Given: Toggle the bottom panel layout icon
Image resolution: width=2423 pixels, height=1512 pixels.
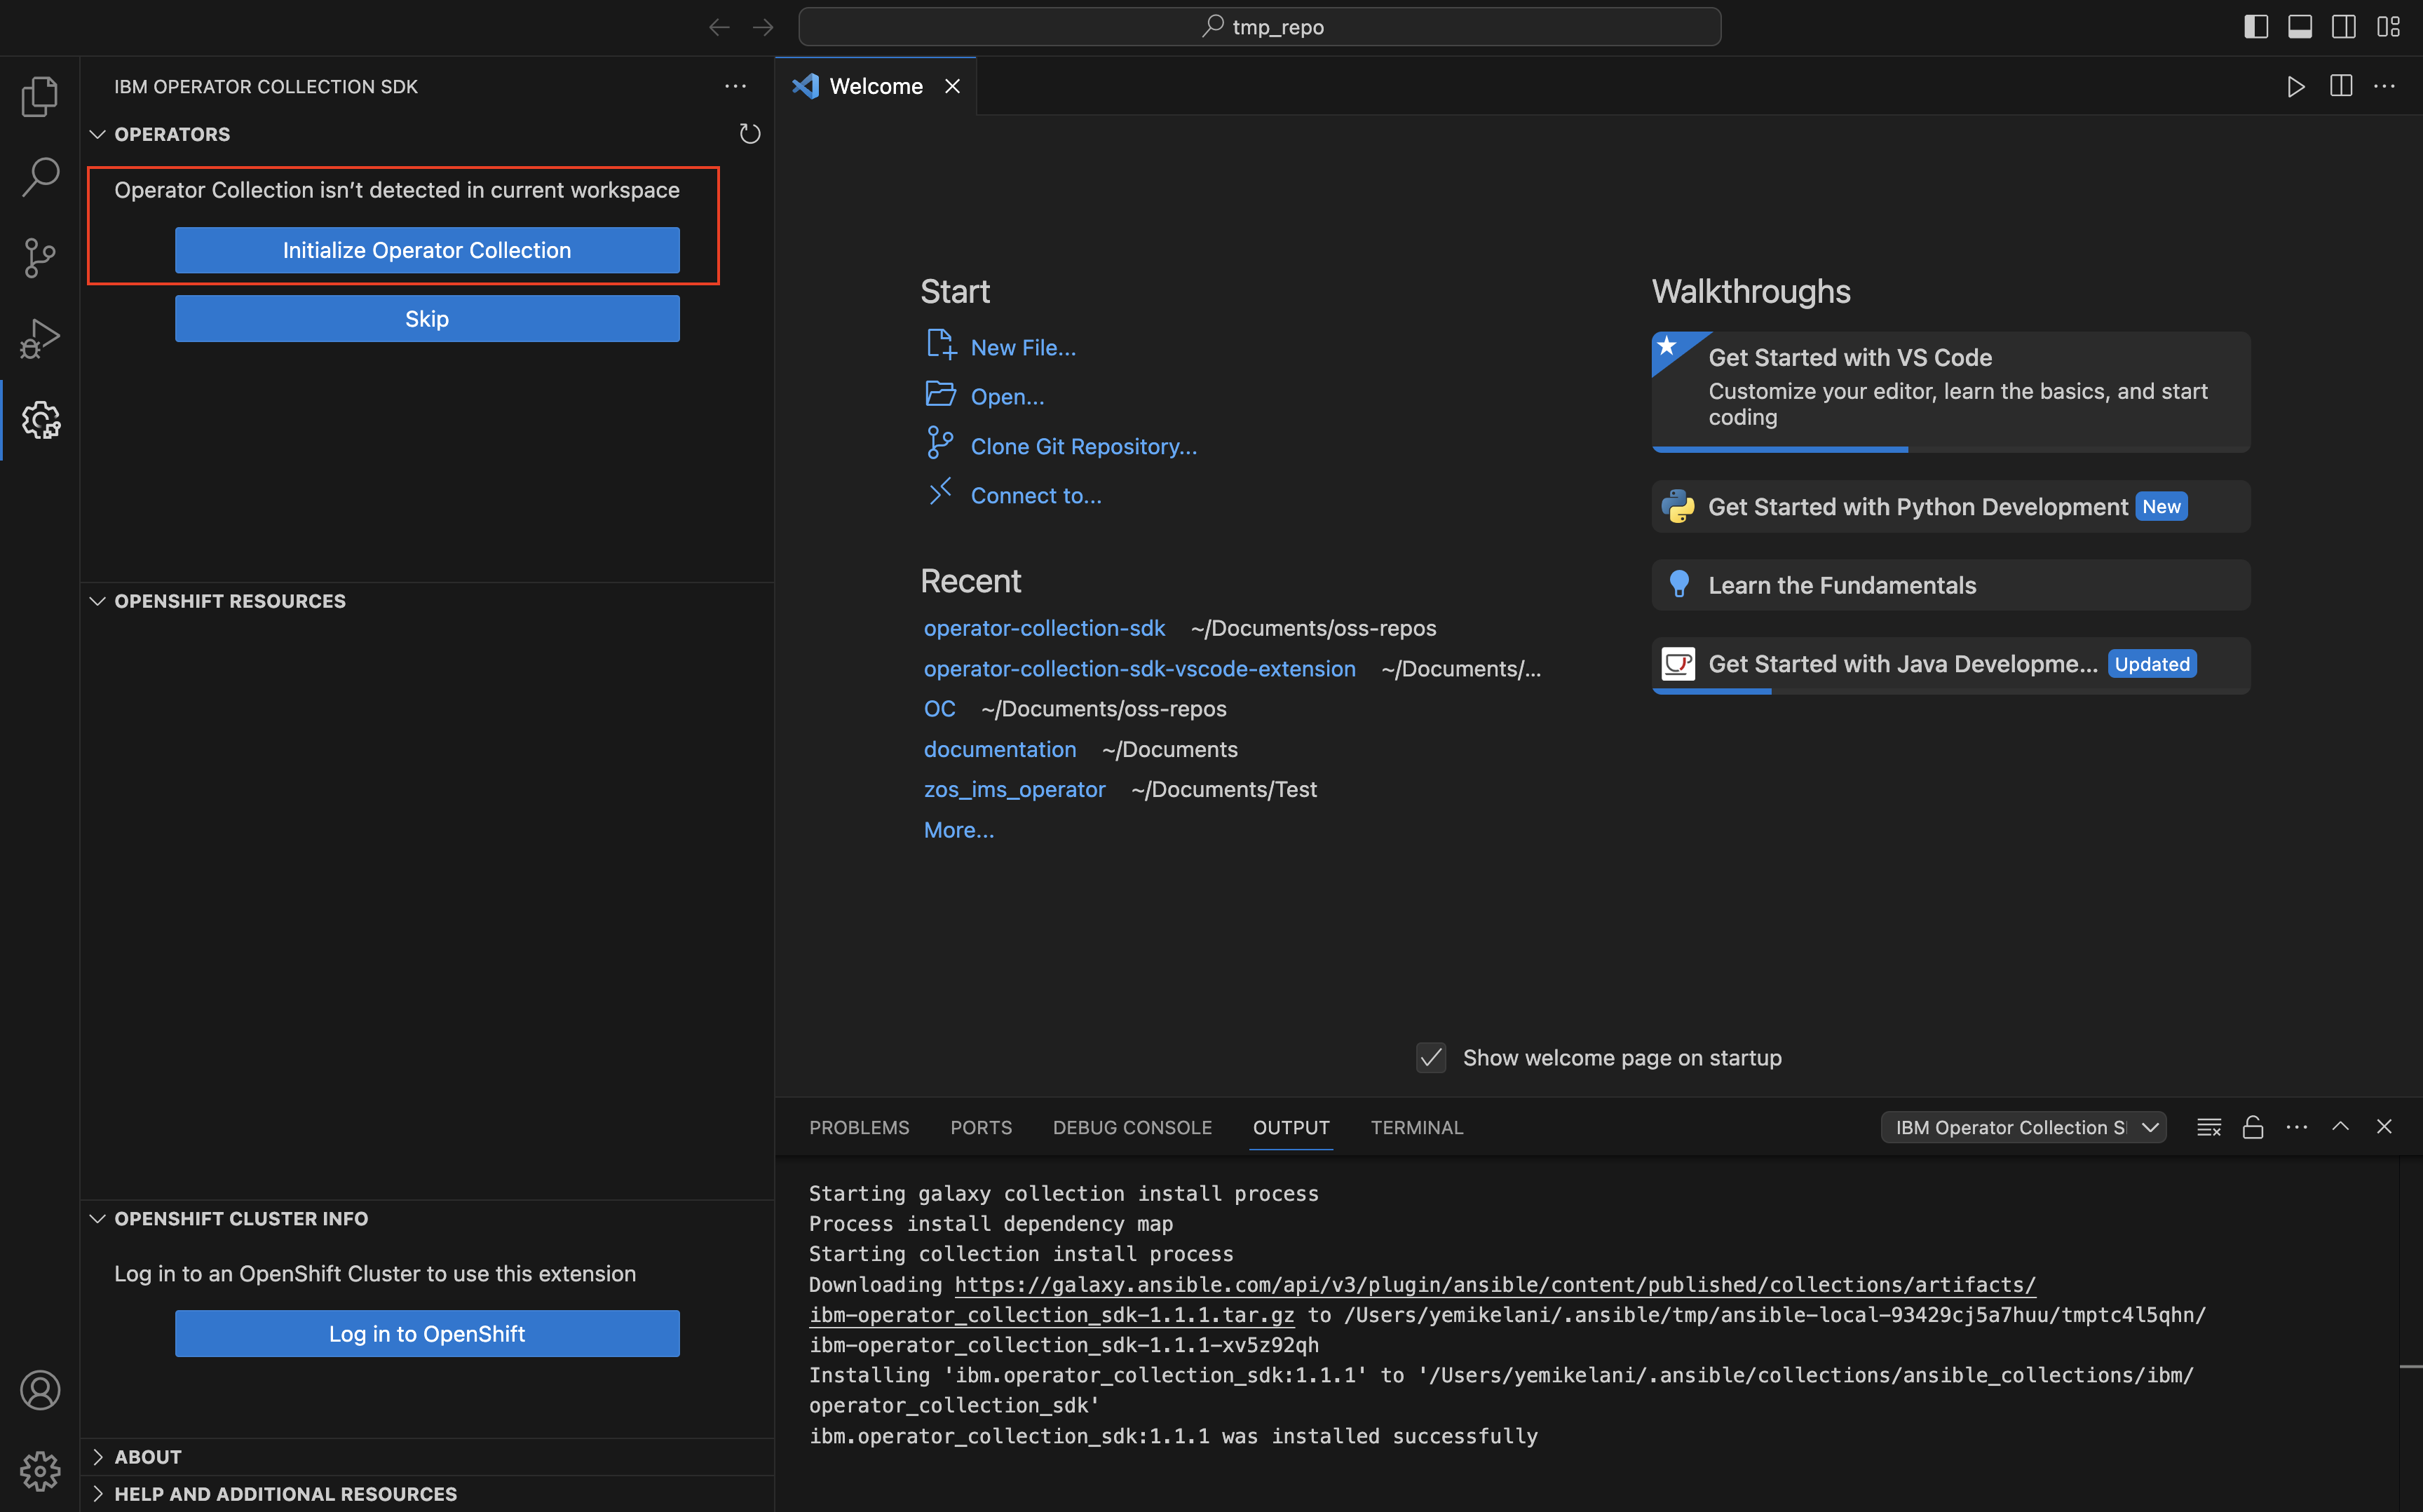Looking at the screenshot, I should pyautogui.click(x=2300, y=27).
